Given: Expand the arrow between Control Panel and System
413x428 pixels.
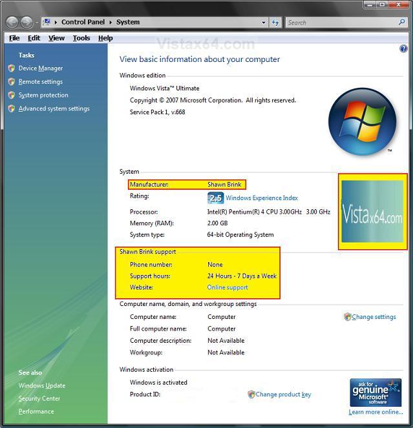Looking at the screenshot, I should click(111, 22).
